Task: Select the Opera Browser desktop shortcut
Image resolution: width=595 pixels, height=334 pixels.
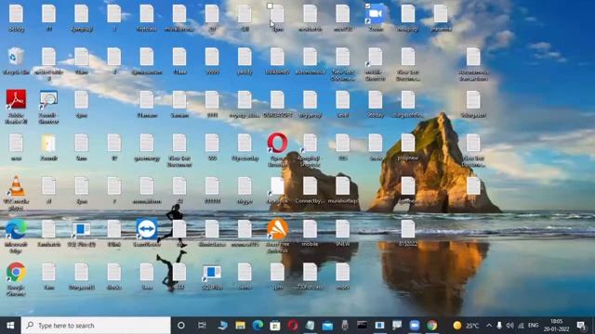Action: (x=277, y=142)
